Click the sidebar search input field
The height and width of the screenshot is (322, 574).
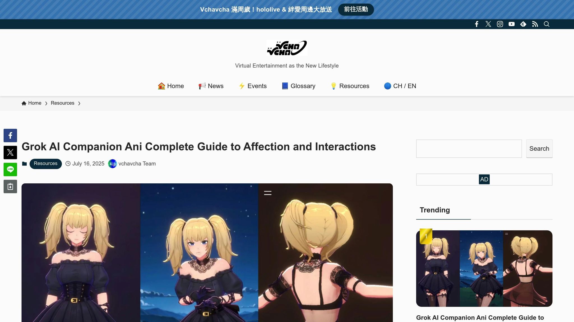(x=469, y=149)
